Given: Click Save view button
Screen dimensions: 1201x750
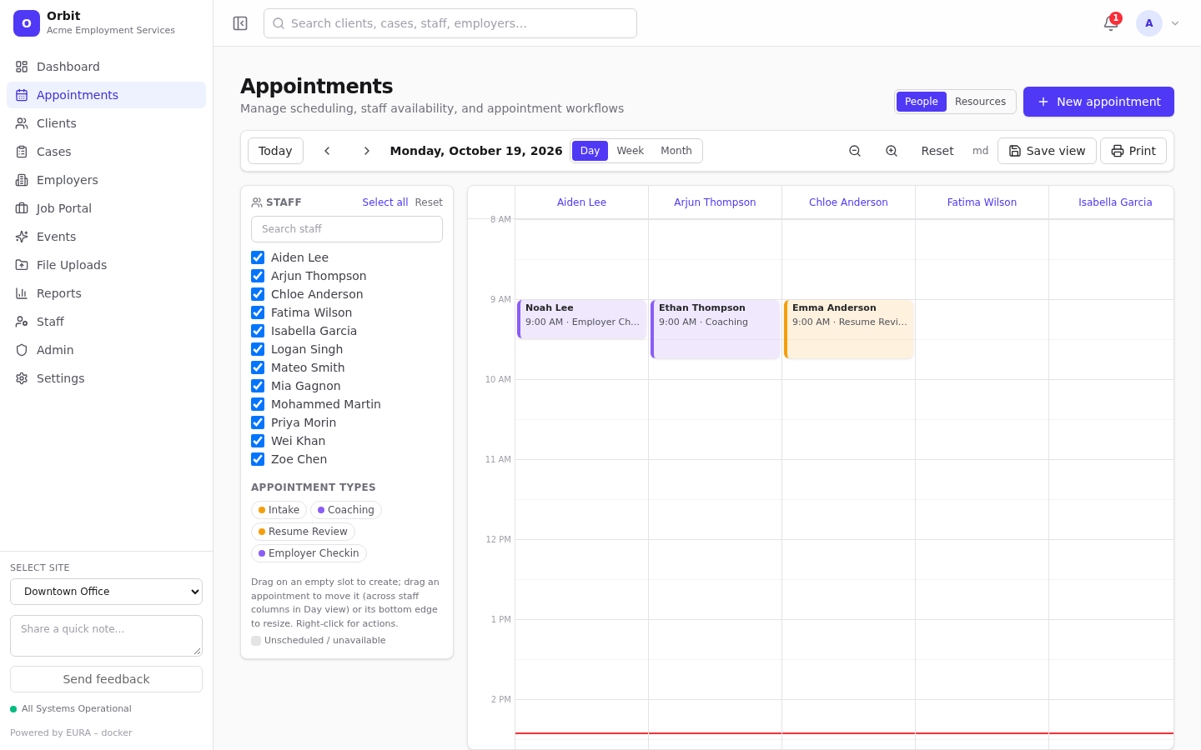Looking at the screenshot, I should pyautogui.click(x=1047, y=151).
